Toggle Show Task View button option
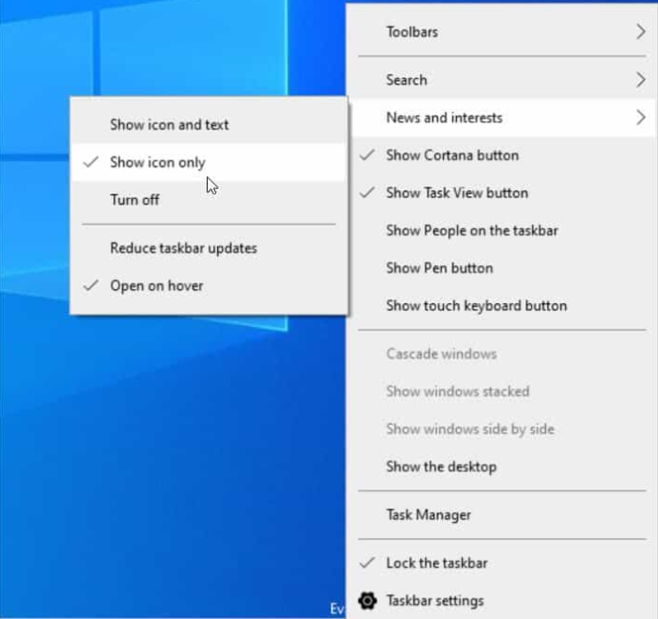 coord(456,192)
